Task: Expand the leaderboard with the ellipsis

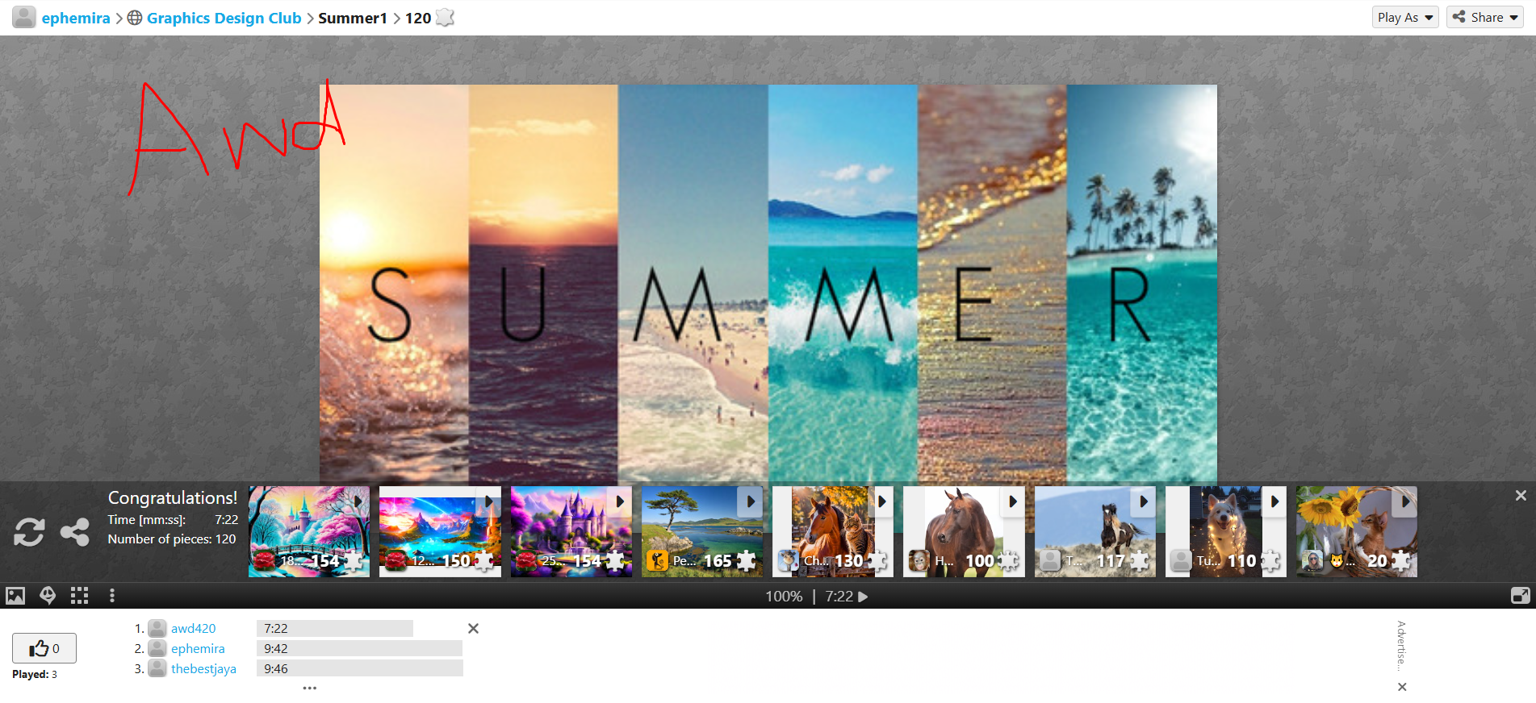Action: point(310,688)
